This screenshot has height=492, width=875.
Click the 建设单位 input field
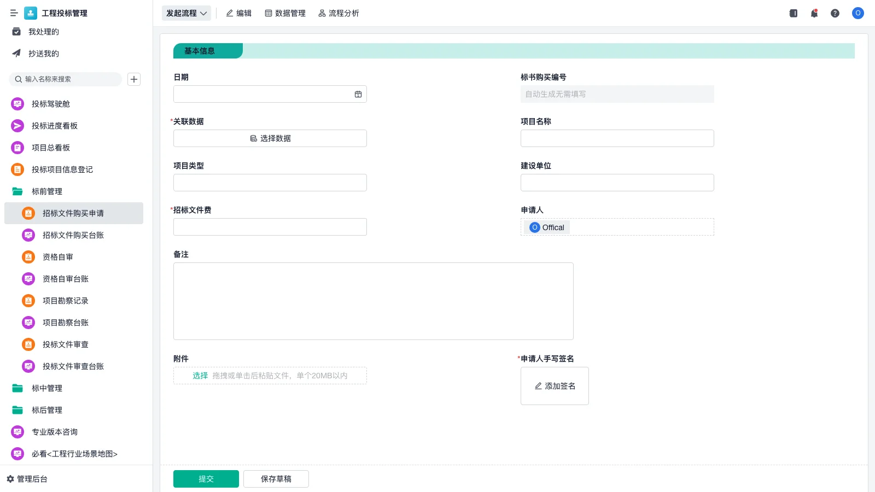point(617,183)
